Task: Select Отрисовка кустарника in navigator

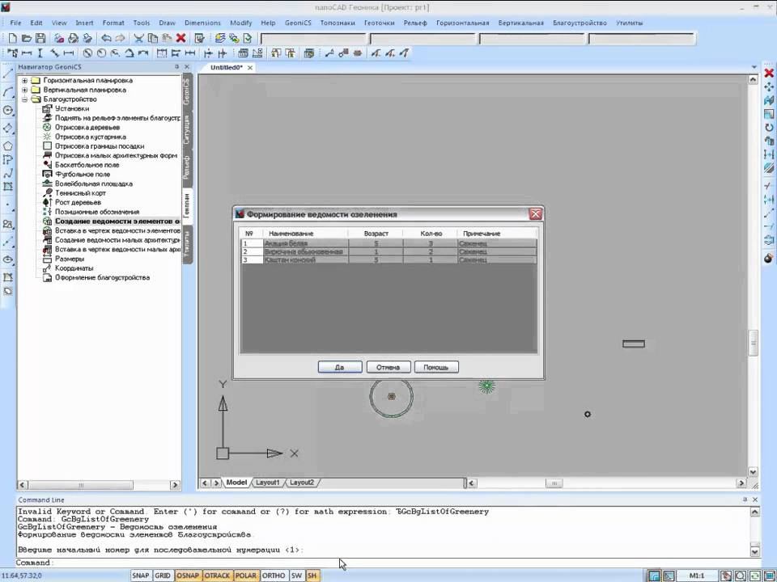Action: point(90,137)
